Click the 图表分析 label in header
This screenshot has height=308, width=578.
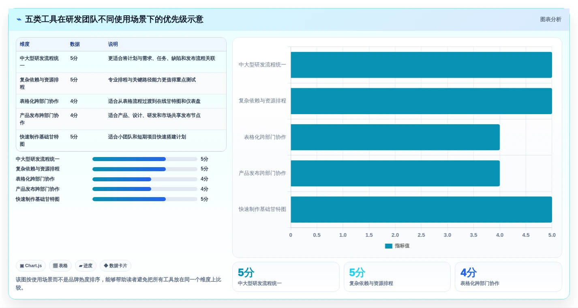point(550,19)
